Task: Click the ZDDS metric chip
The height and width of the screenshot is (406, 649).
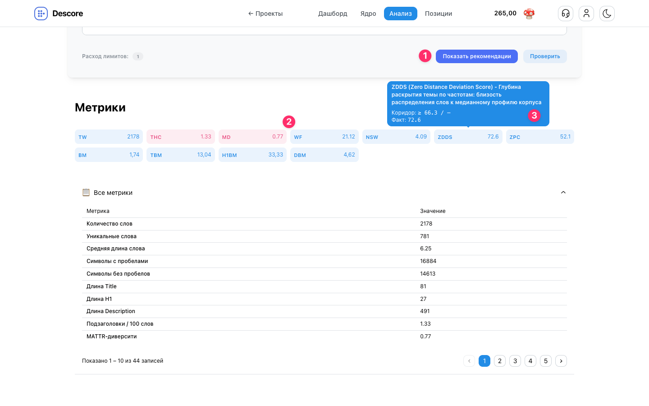Action: pyautogui.click(x=468, y=137)
